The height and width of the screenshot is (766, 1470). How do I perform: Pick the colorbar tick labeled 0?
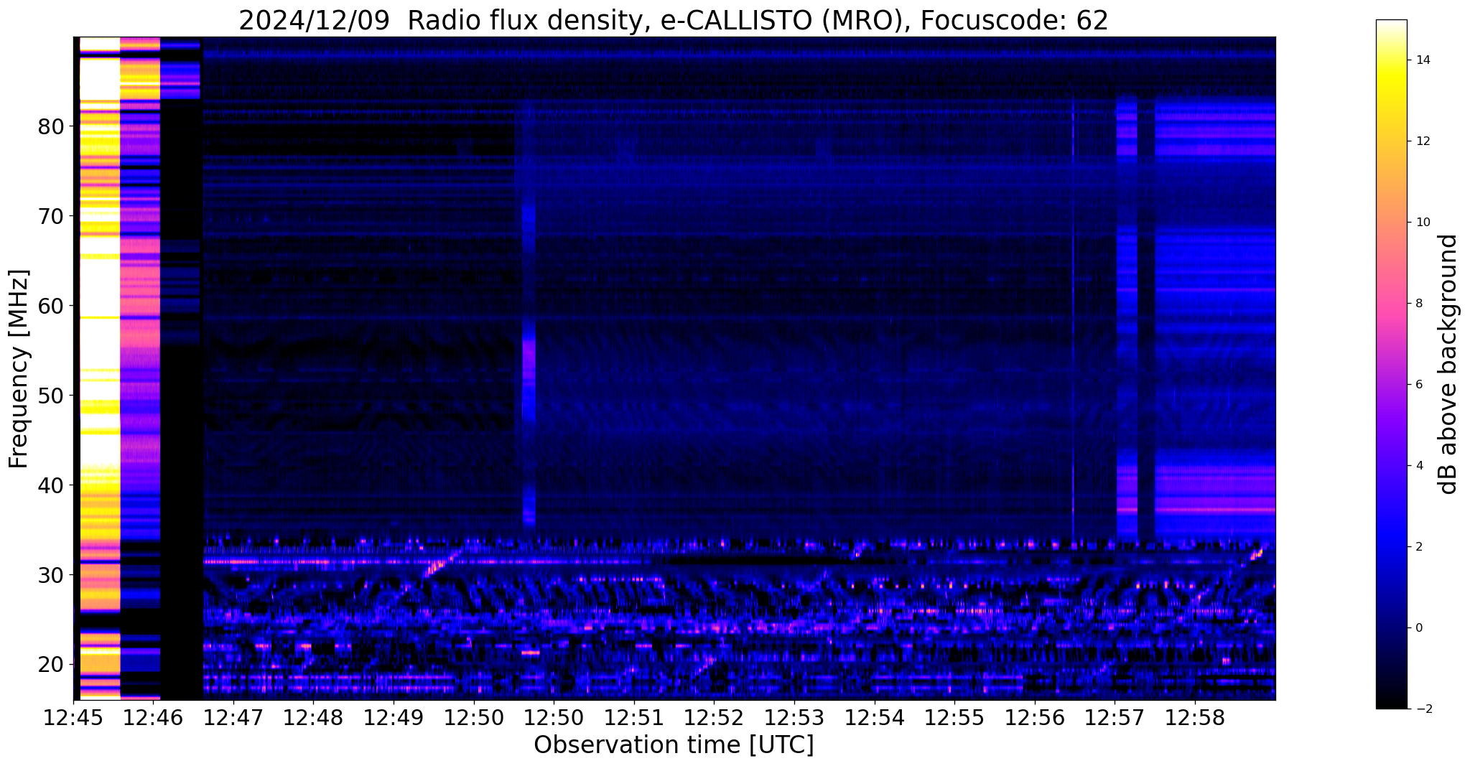pos(1419,628)
